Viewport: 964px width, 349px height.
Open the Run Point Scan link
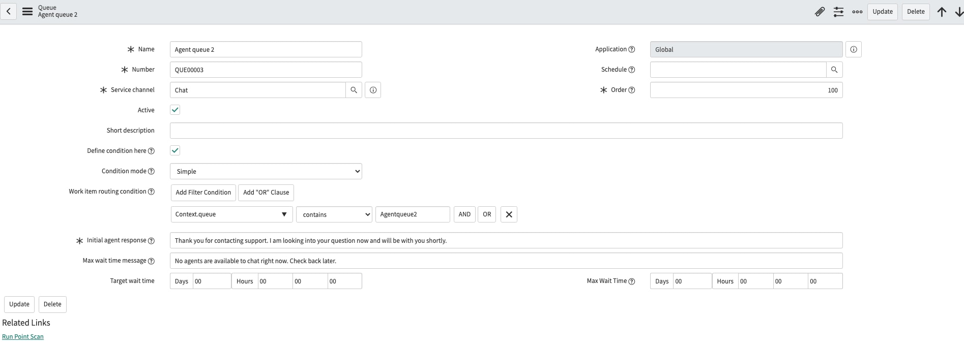point(23,336)
